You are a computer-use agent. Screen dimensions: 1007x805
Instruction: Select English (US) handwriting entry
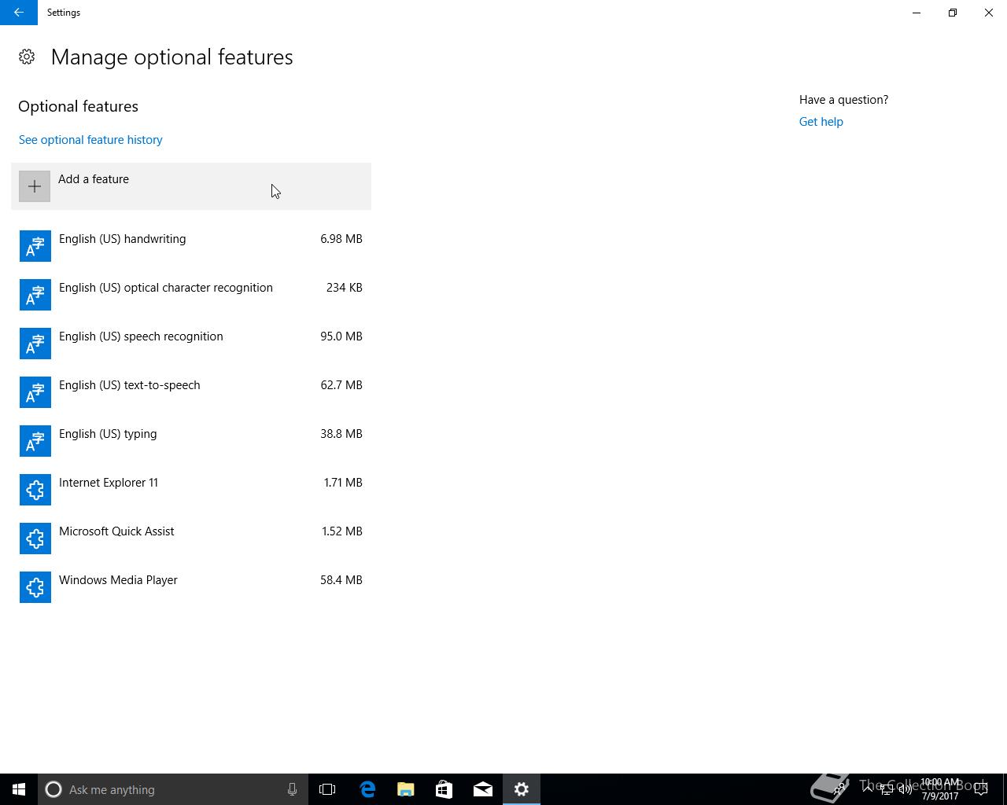tap(191, 246)
